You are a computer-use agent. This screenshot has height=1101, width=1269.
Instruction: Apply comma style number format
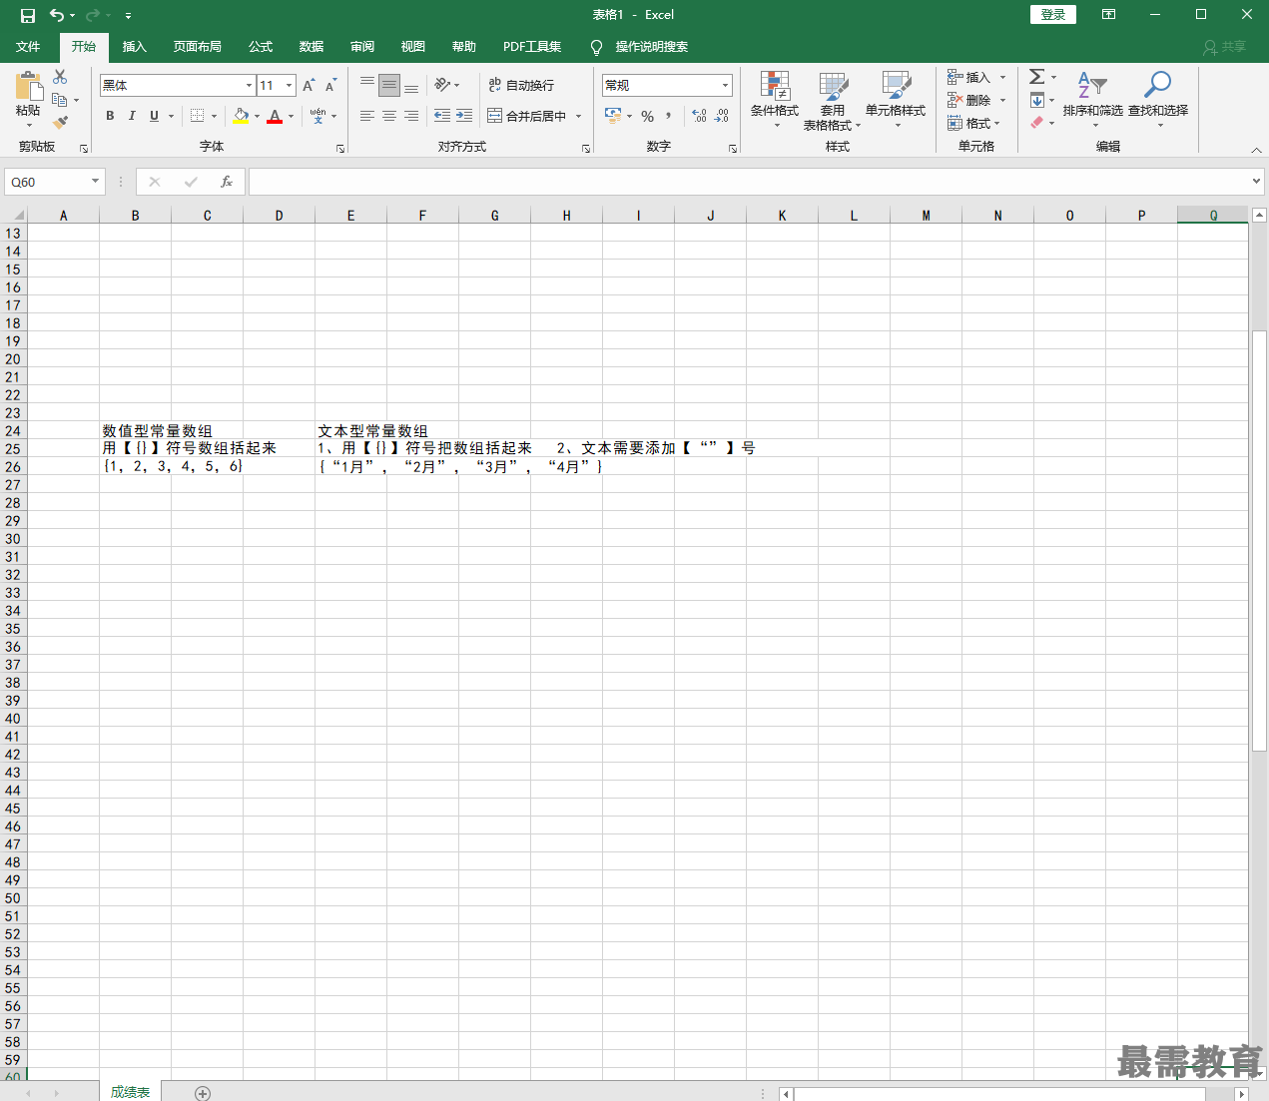pos(669,116)
